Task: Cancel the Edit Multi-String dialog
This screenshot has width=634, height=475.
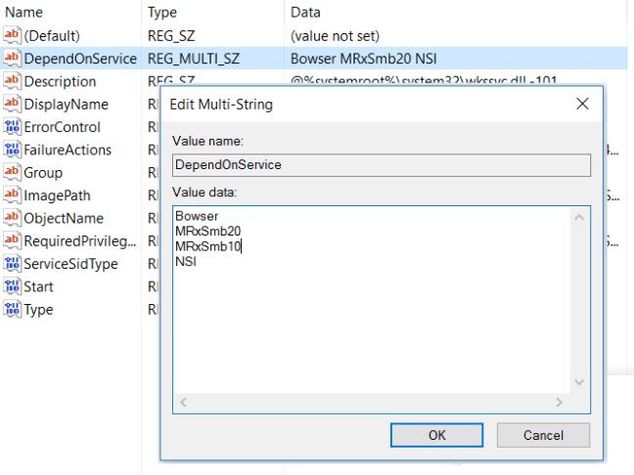Action: 543,434
